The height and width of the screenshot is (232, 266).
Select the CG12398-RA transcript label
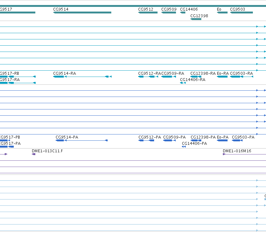[x=203, y=73]
